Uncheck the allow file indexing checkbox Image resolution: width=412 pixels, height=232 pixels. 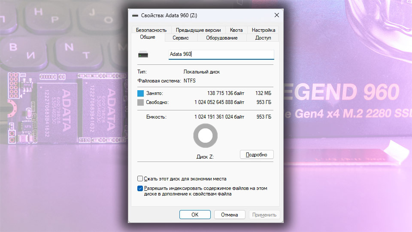click(140, 188)
